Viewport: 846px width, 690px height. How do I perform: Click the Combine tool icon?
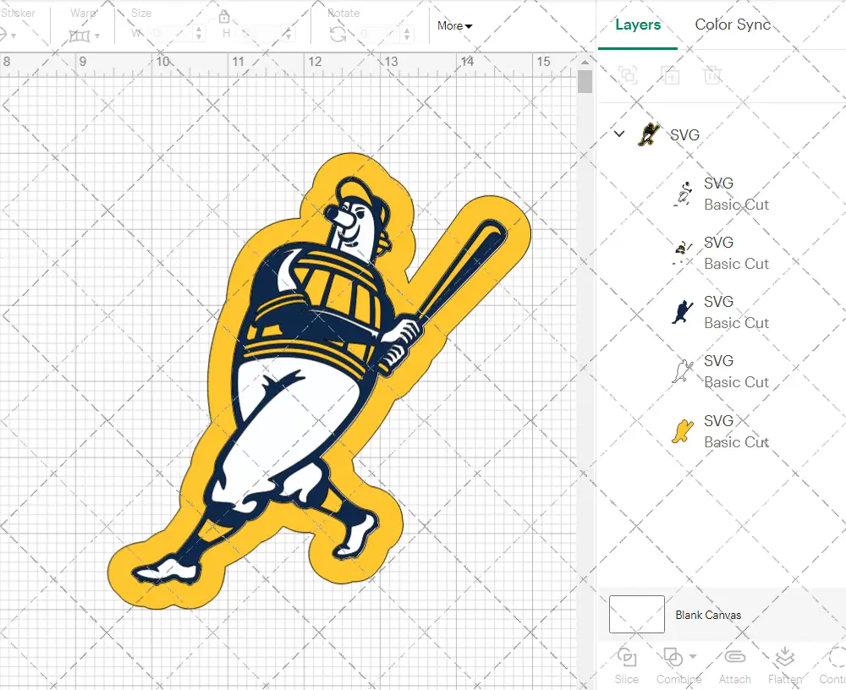click(673, 658)
